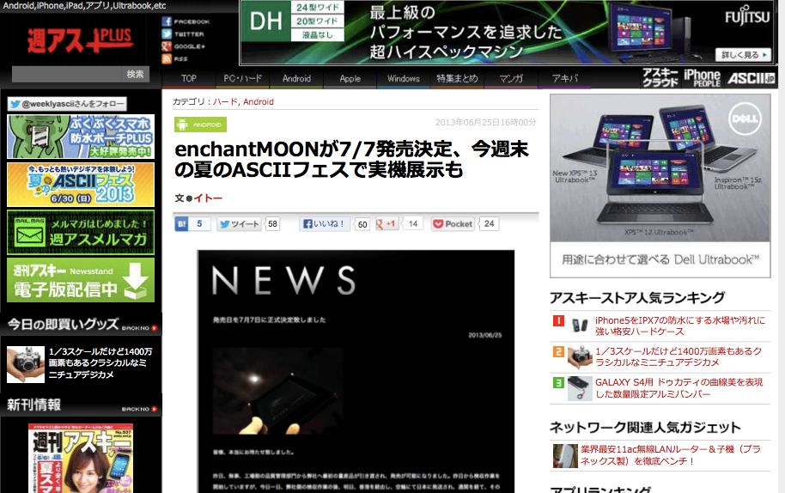Screen dimensions: 785x493
Task: Open the アキバ navigation tab
Action: [x=565, y=78]
